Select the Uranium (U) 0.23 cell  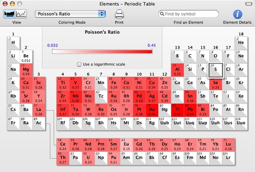(88, 158)
